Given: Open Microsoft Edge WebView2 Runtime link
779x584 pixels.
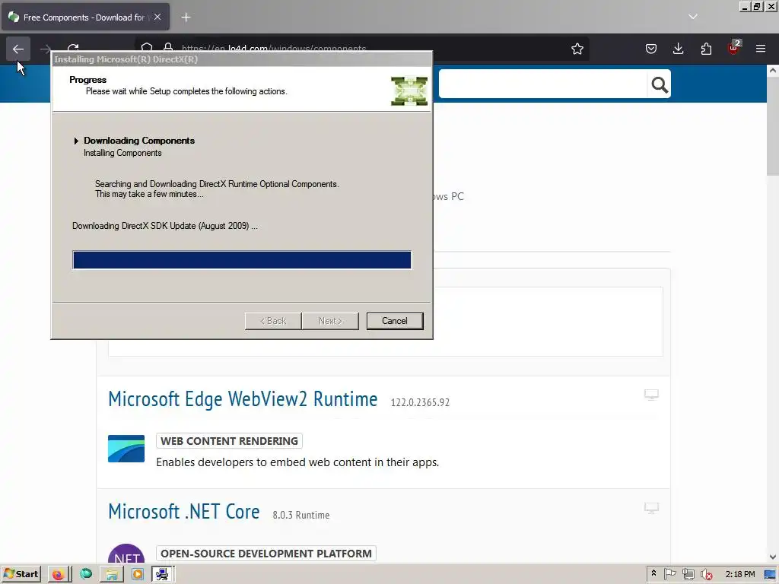Looking at the screenshot, I should [243, 399].
